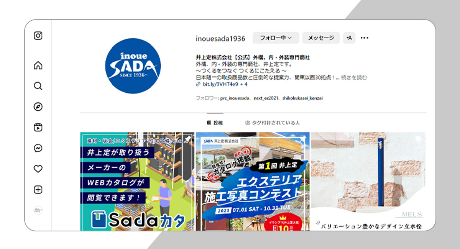Screen dimensions: 460x249
Task: Open Explore compass icon
Action: coord(38,107)
